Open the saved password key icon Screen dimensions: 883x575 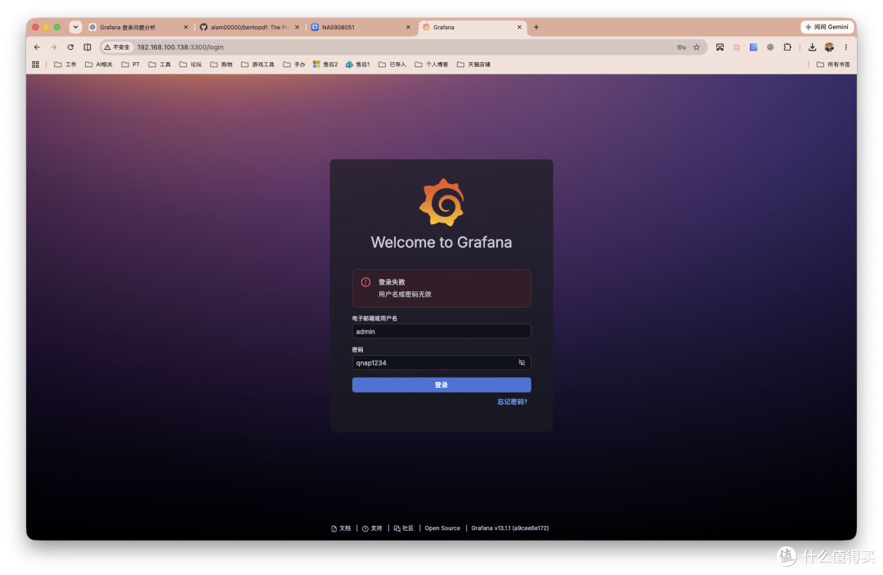tap(681, 47)
